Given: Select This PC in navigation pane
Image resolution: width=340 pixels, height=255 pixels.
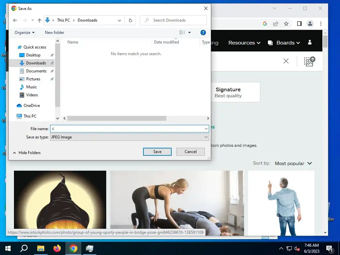Looking at the screenshot, I should click(30, 116).
